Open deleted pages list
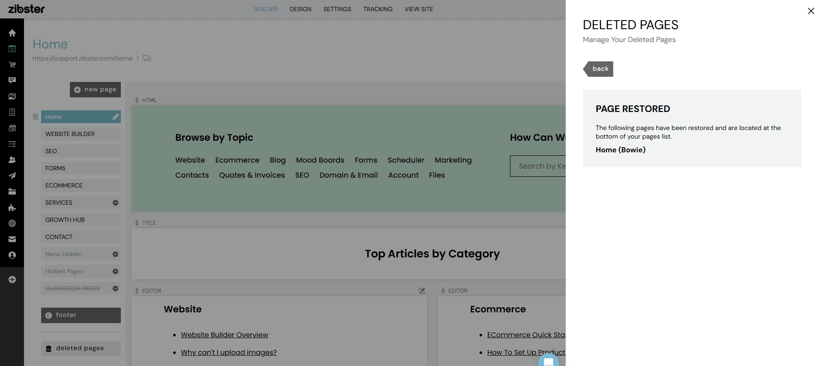Screen dimensions: 816x366 point(81,348)
